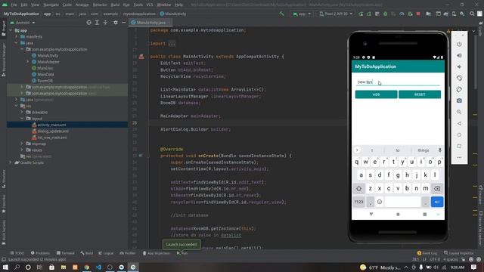Screen dimensions: 484x272
Task: Click project panel settings gear icon
Action: (x=116, y=23)
